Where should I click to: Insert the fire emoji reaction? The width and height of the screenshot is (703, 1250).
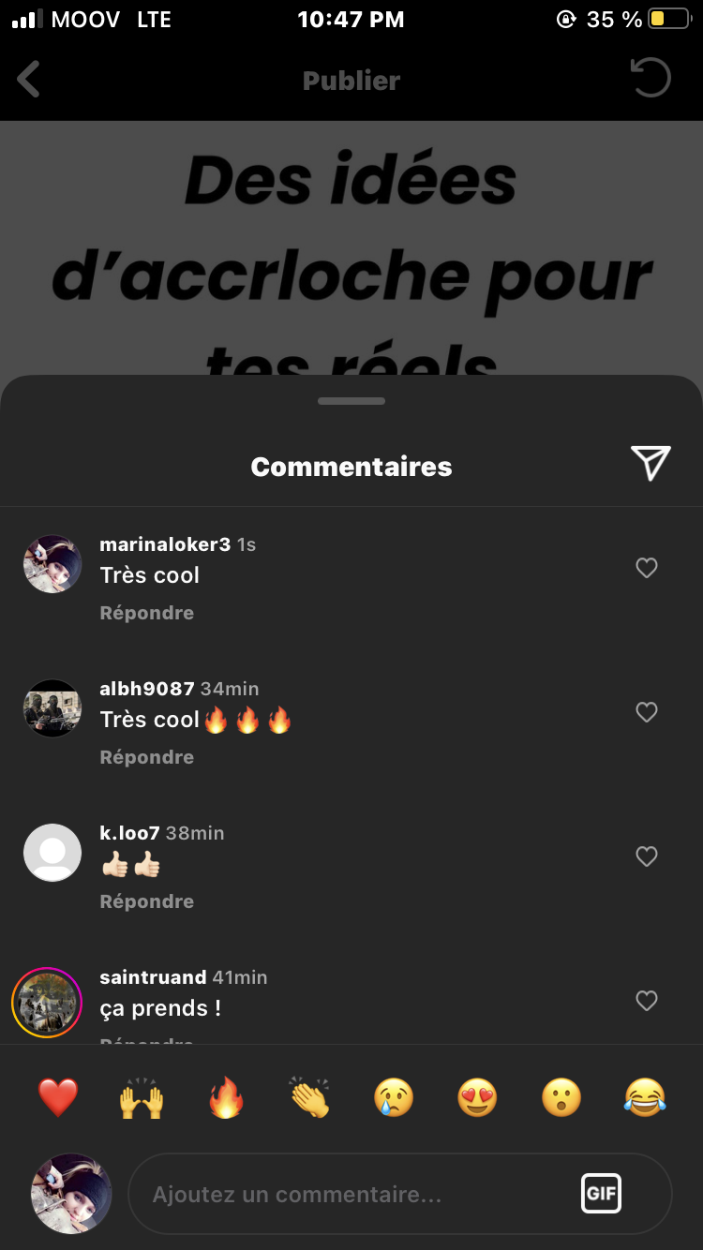coord(226,1097)
